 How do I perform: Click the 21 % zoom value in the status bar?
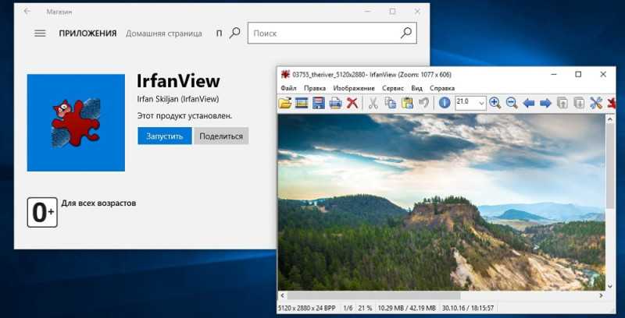pos(365,308)
